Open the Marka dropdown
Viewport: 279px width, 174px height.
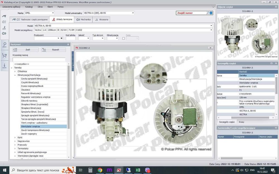tap(53, 13)
